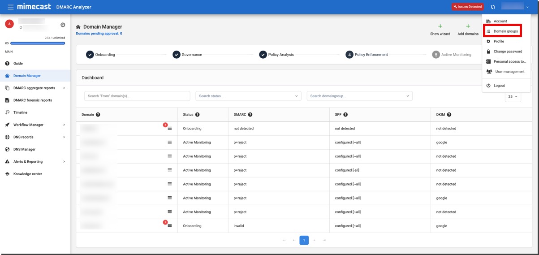Image resolution: width=539 pixels, height=255 pixels.
Task: Click the Dashboard panel heading
Action: click(x=92, y=78)
